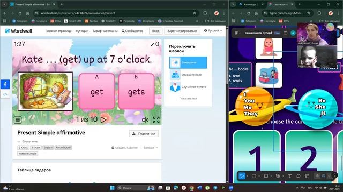Reload the Wordwall browser page
This screenshot has height=192, width=343.
click(x=20, y=13)
